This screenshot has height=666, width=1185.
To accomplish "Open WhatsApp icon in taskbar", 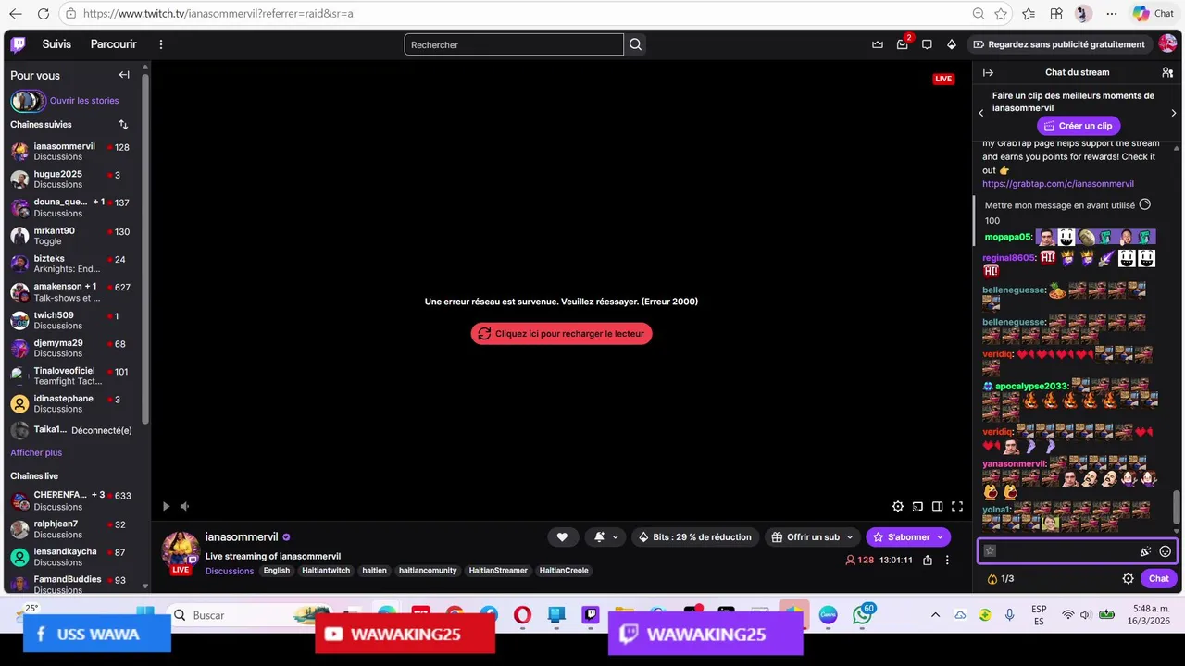I will pos(863,615).
